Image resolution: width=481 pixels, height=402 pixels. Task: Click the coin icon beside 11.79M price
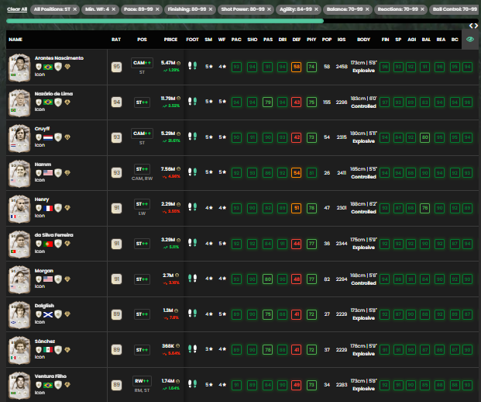[x=178, y=99]
